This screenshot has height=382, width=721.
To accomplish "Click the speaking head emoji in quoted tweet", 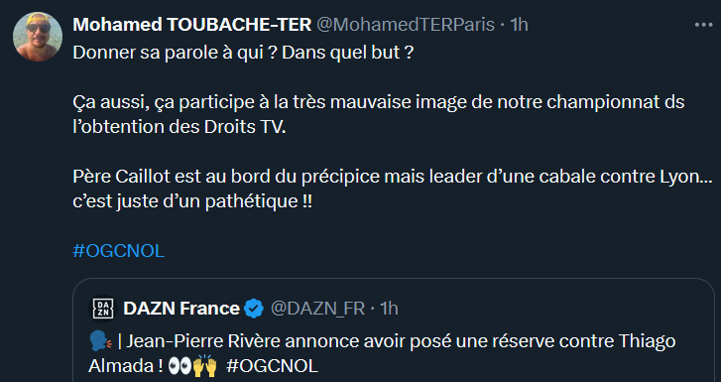I will pyautogui.click(x=100, y=341).
